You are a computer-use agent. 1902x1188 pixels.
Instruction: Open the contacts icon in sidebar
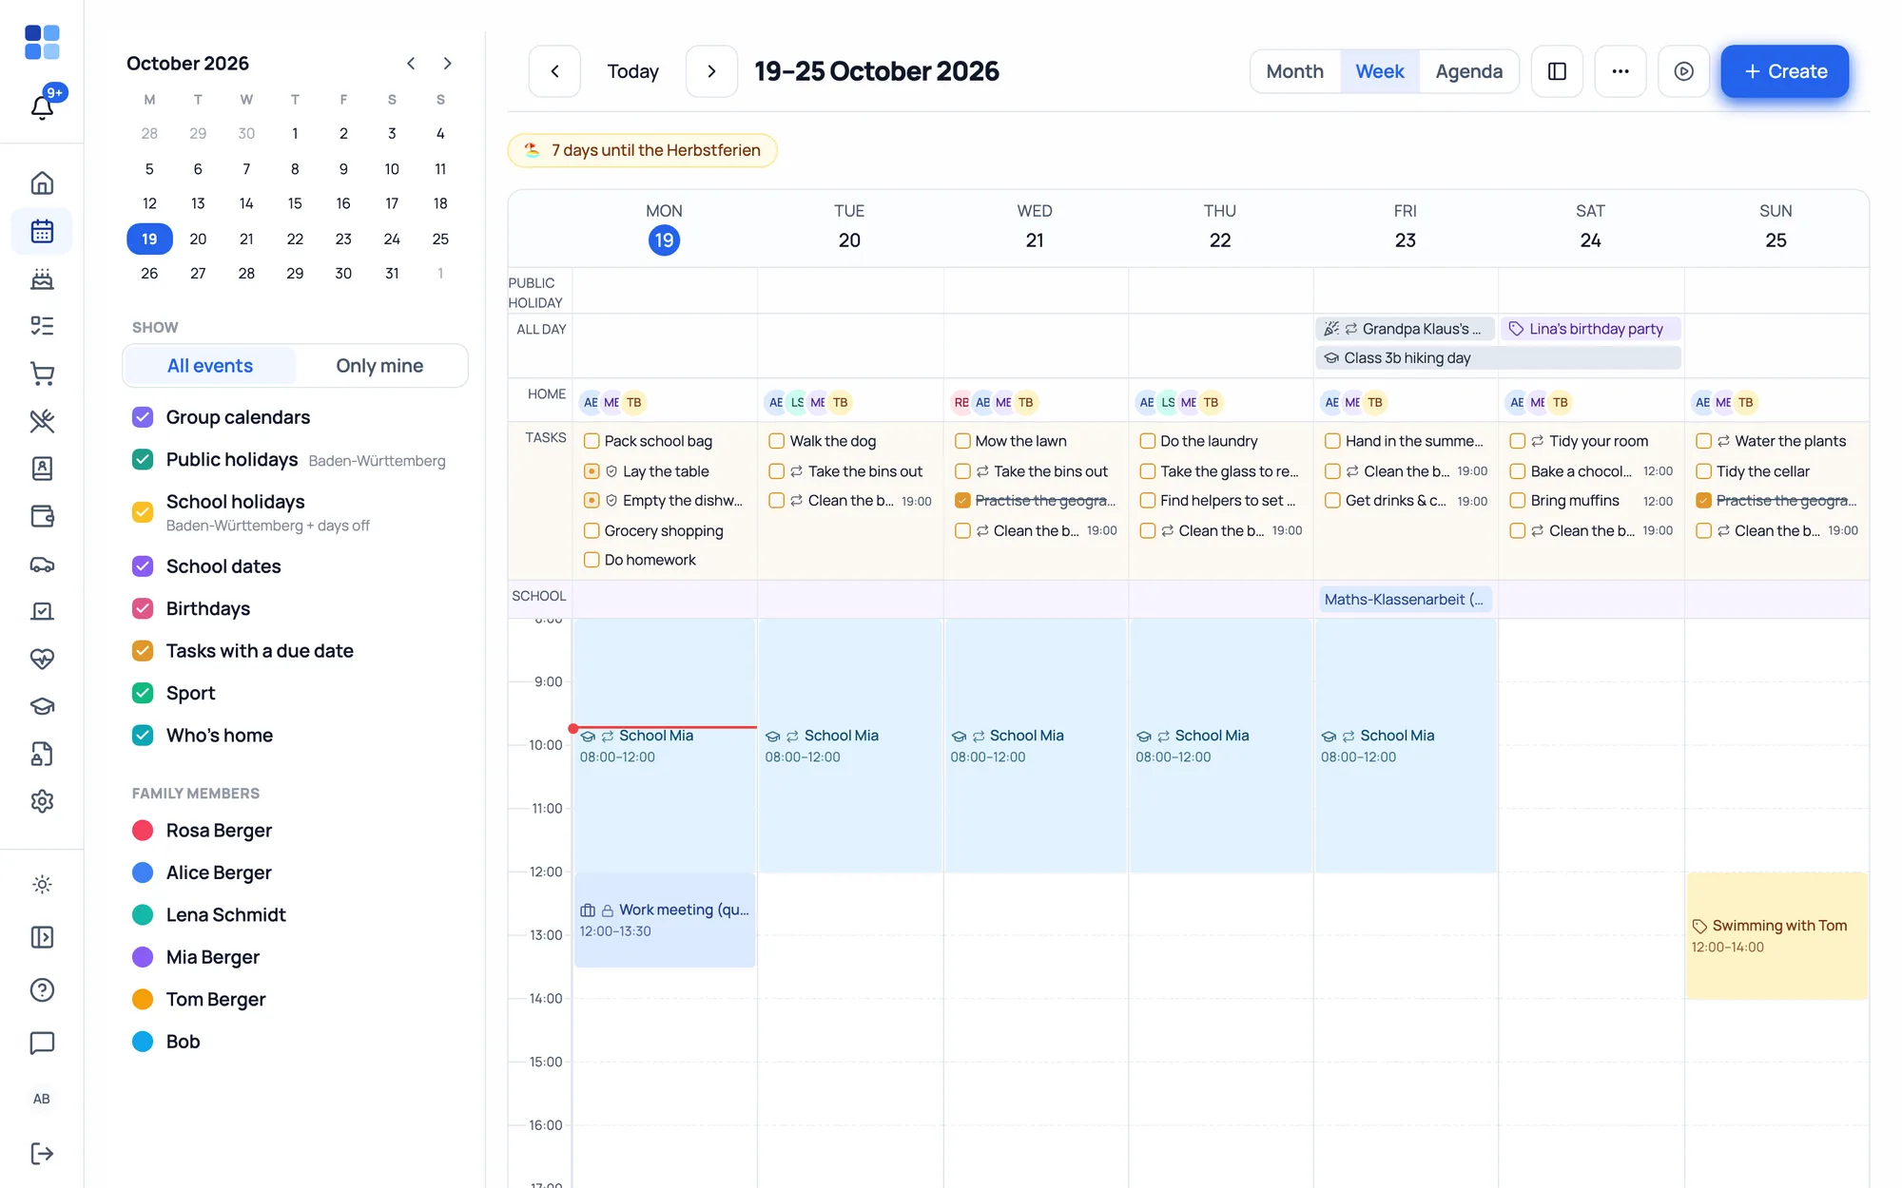(42, 469)
